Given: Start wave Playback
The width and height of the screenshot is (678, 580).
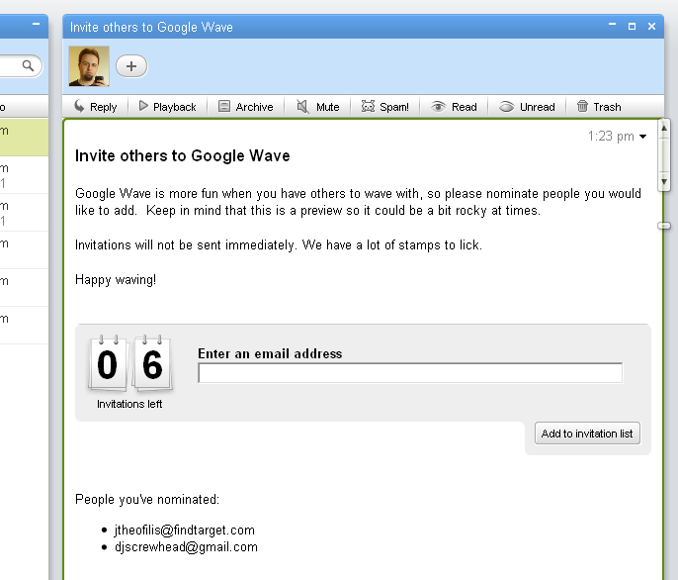Looking at the screenshot, I should 167,107.
